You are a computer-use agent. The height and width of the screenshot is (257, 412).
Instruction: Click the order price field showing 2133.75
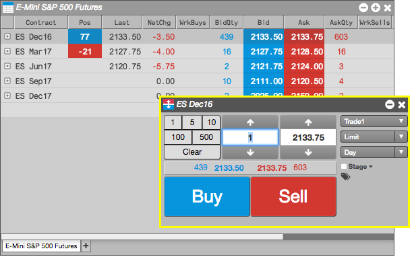308,137
